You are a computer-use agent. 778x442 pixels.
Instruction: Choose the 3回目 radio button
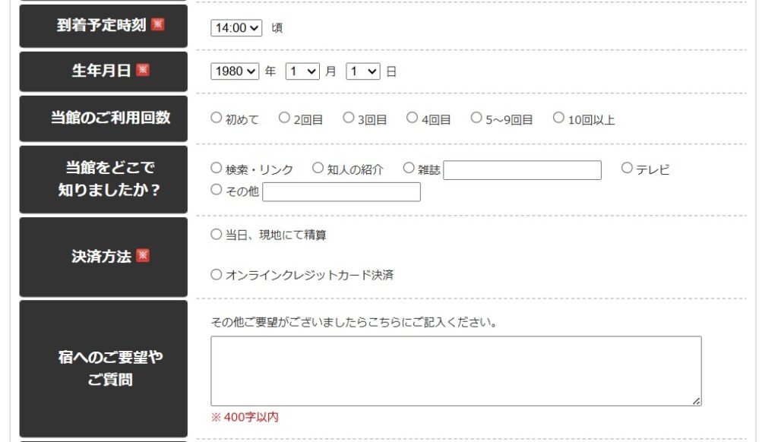(349, 118)
